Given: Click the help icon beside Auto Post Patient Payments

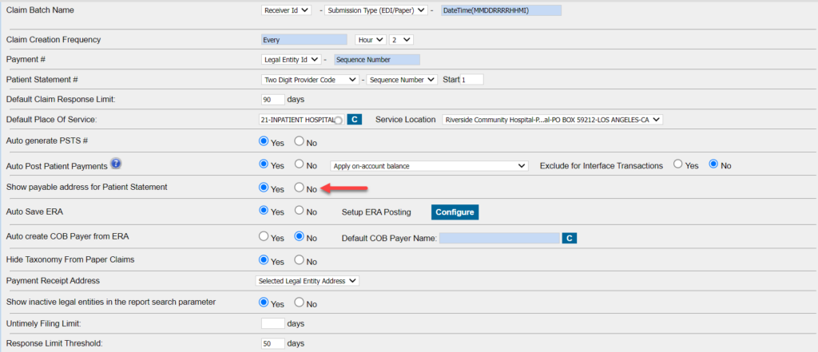Looking at the screenshot, I should [x=116, y=164].
